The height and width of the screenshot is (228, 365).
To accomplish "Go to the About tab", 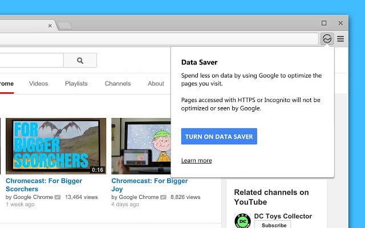I will (x=156, y=84).
